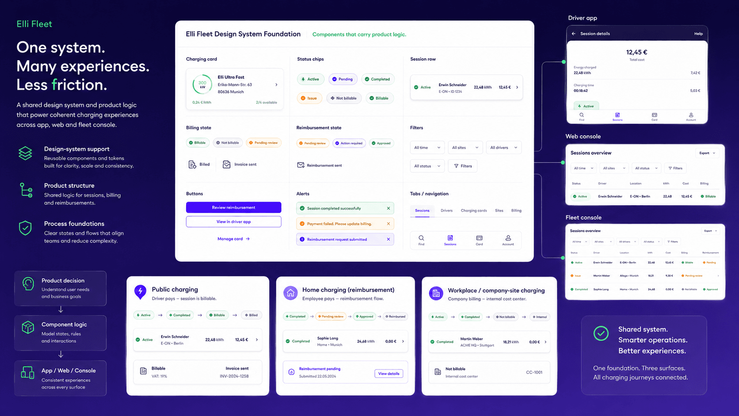Dismiss the Session completed successfully alert
This screenshot has width=739, height=416.
[389, 208]
